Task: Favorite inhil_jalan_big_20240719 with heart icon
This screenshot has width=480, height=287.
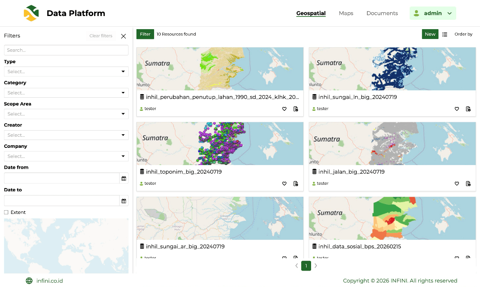Action: (x=457, y=184)
